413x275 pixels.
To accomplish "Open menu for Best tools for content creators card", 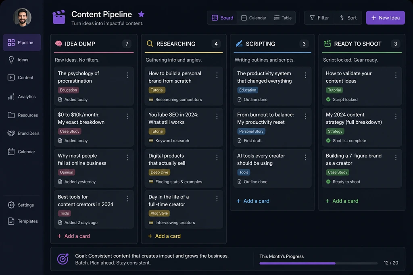I will [x=128, y=199].
